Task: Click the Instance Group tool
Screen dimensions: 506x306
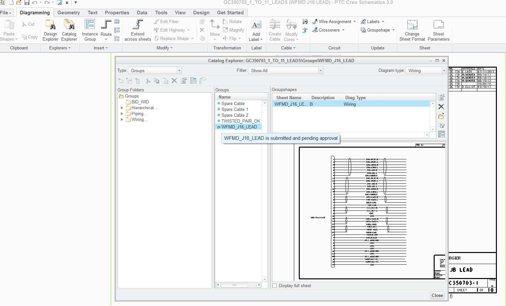Action: pyautogui.click(x=90, y=30)
